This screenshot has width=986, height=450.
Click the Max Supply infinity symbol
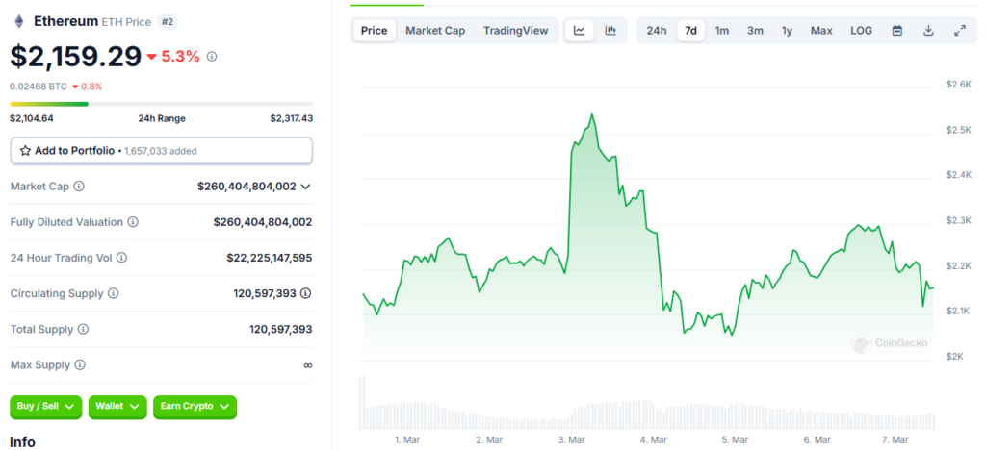(307, 365)
